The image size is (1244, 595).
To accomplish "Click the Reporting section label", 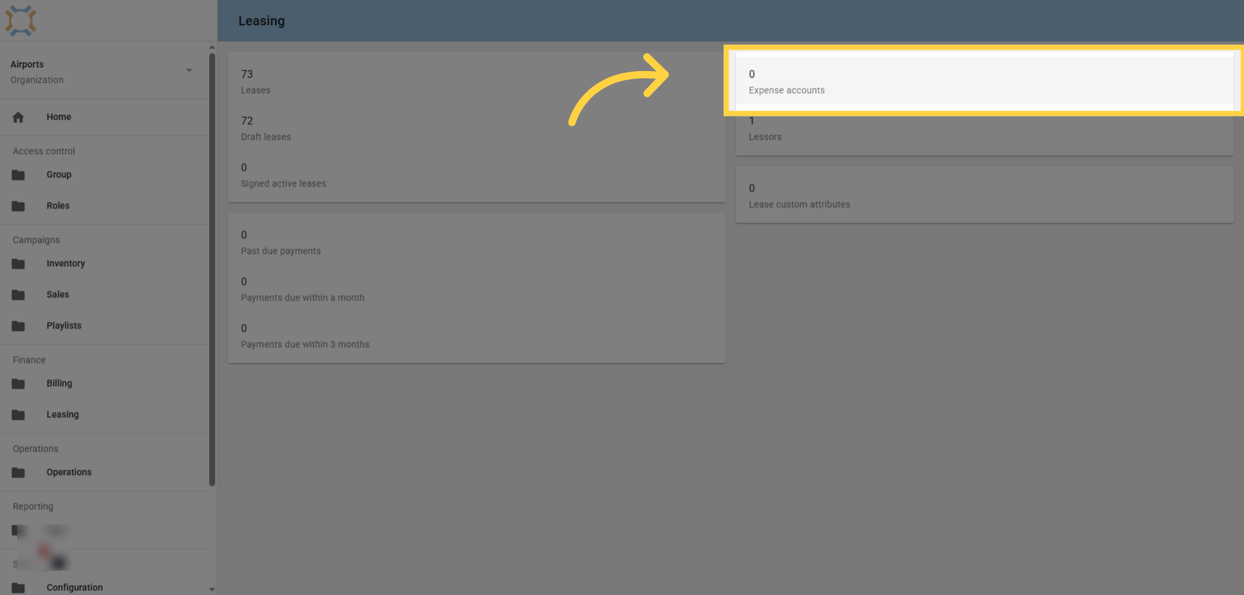I will [x=33, y=506].
